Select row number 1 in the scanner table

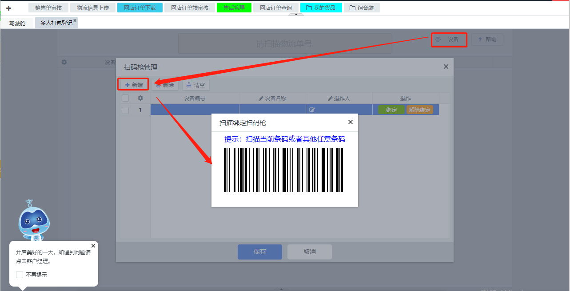[x=140, y=110]
